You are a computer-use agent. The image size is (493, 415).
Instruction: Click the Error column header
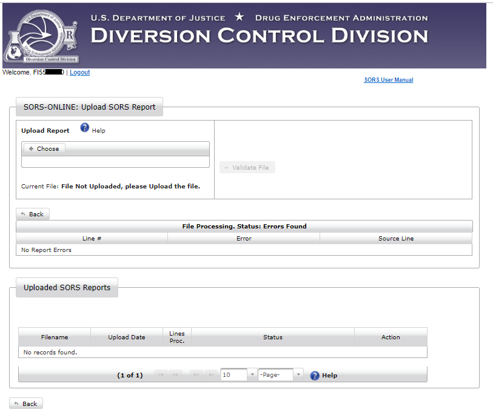(244, 239)
